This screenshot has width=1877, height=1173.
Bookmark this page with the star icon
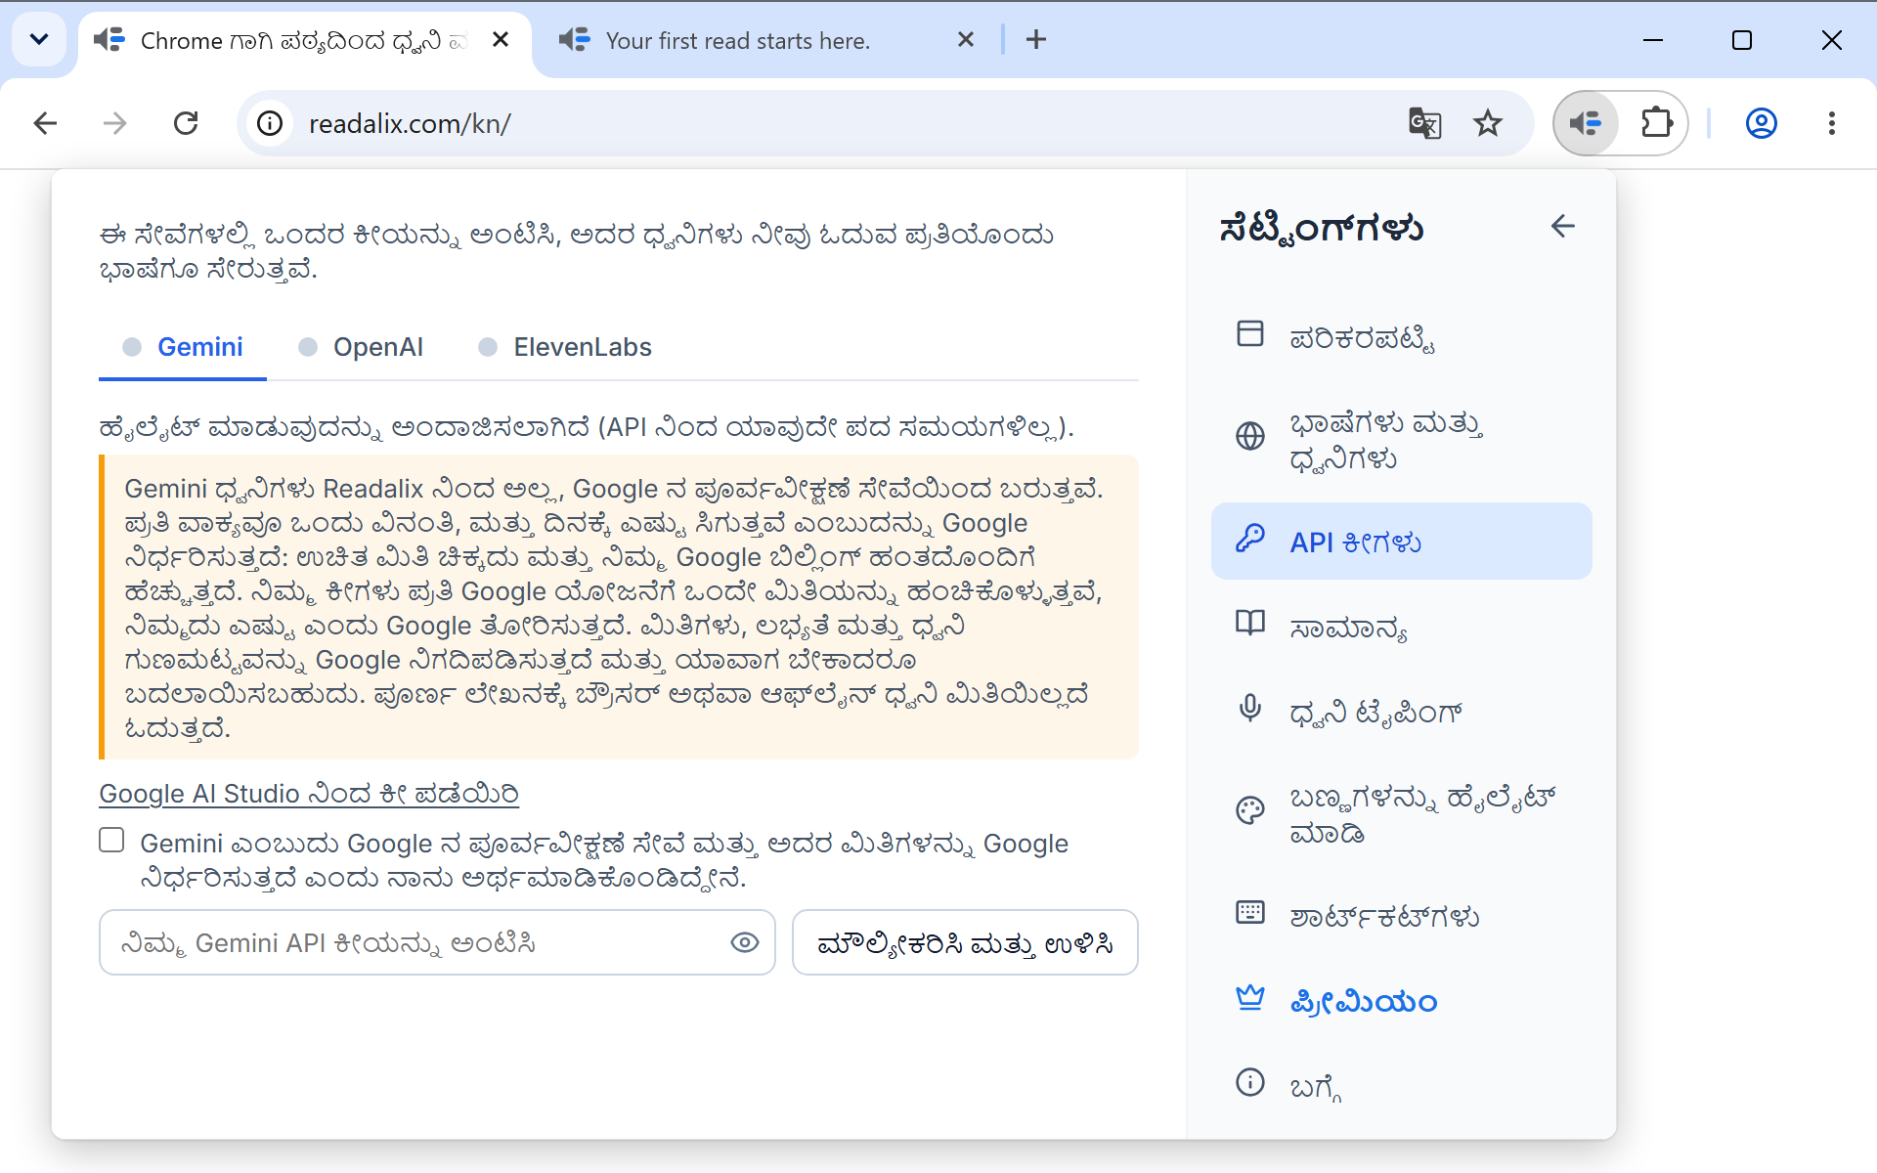[x=1488, y=123]
